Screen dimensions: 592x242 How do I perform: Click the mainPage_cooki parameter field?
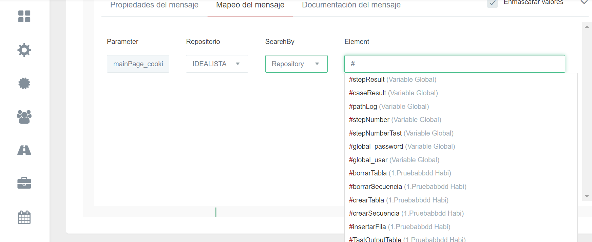point(138,64)
